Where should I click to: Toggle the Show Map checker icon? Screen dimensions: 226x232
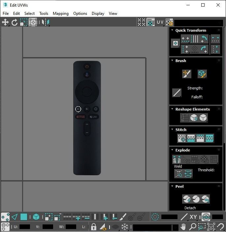click(151, 22)
